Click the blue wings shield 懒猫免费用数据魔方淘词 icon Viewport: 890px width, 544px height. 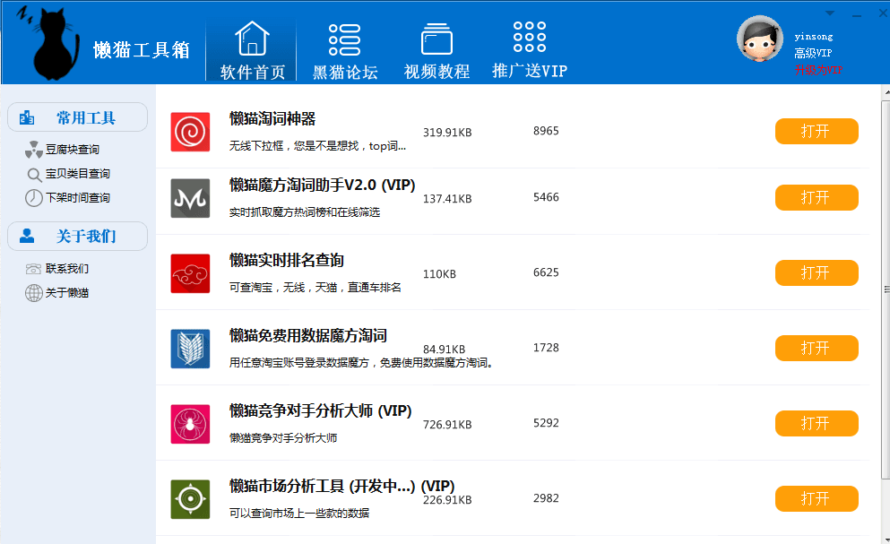tap(190, 349)
